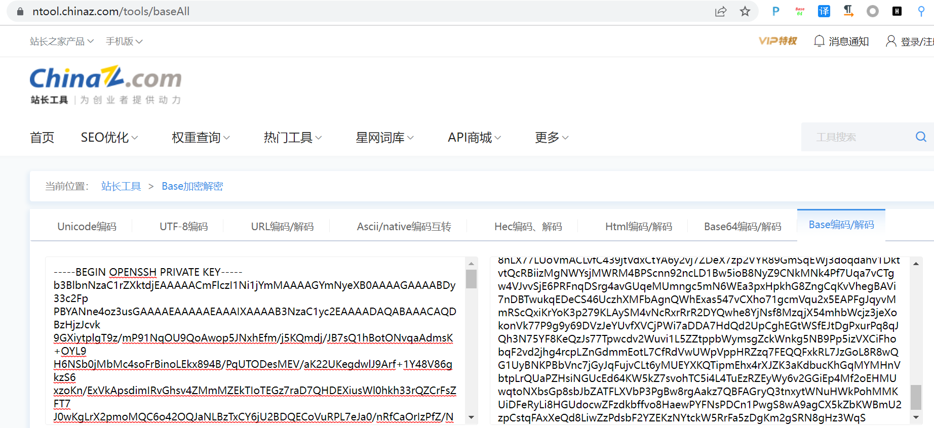This screenshot has width=934, height=428.
Task: Open the black H browser extension
Action: tap(897, 11)
